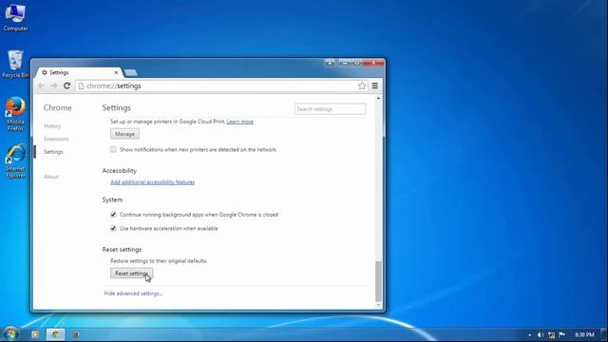608x342 pixels.
Task: Show hidden tray icons arrow
Action: [530, 334]
